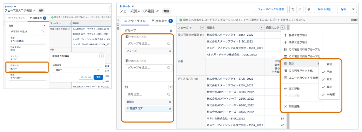Click グループを追加 field under 行をグループ化
This screenshot has width=362, height=132.
click(x=148, y=44)
